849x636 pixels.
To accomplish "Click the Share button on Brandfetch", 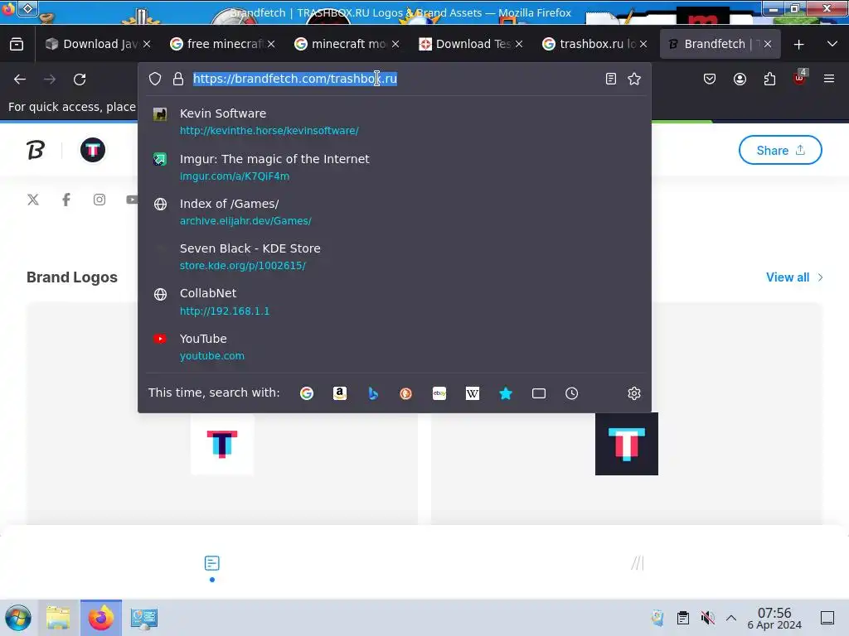I will point(780,150).
